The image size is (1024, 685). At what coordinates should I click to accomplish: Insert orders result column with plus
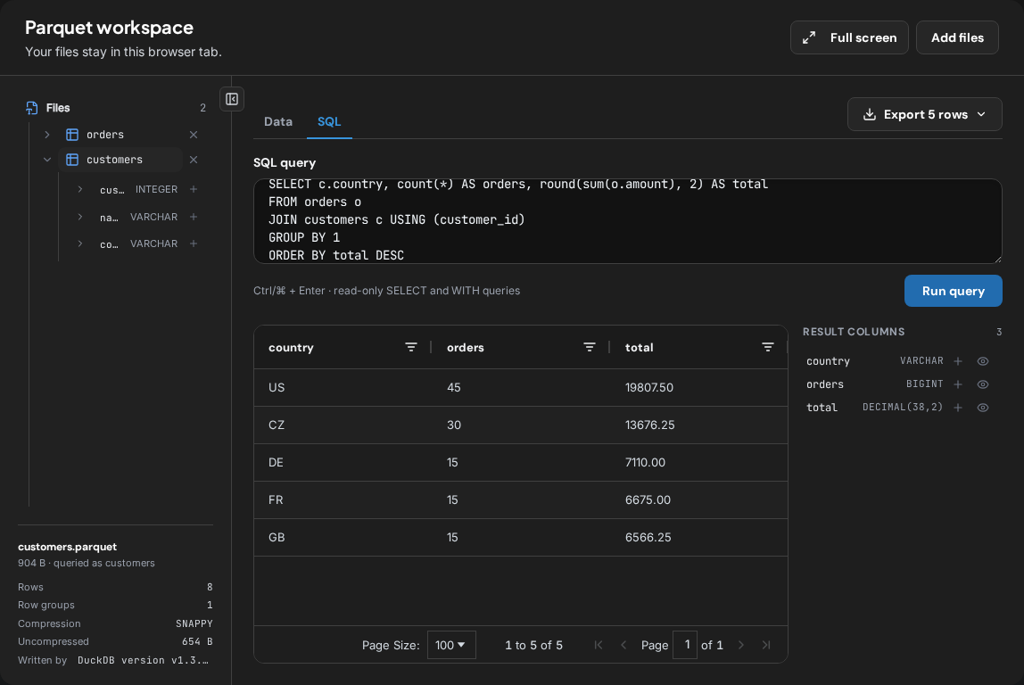[958, 384]
